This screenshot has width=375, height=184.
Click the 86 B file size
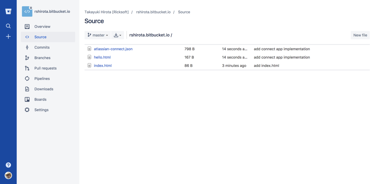[188, 66]
